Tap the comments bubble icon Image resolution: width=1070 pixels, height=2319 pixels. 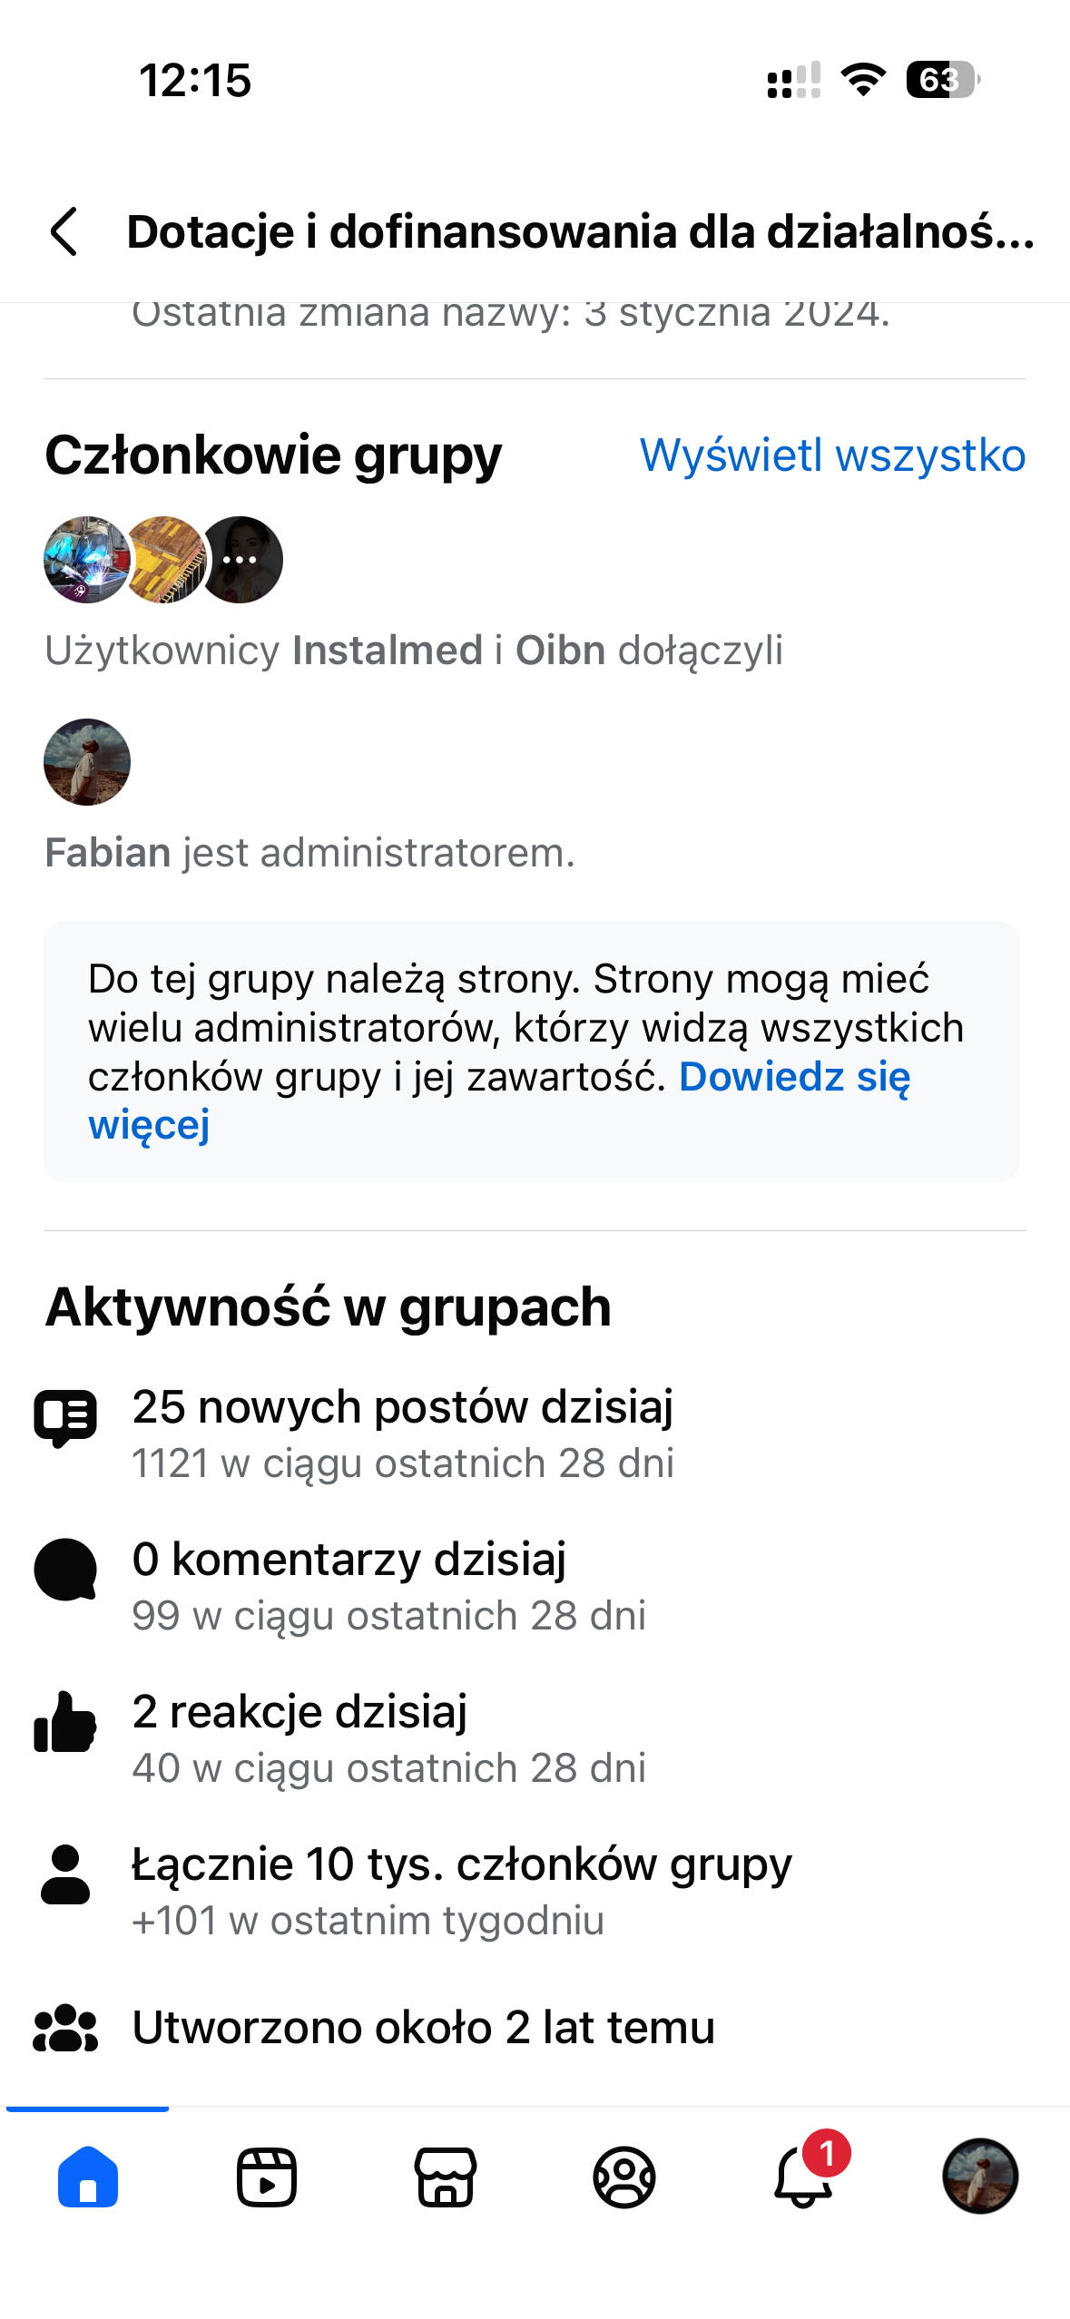point(65,1570)
